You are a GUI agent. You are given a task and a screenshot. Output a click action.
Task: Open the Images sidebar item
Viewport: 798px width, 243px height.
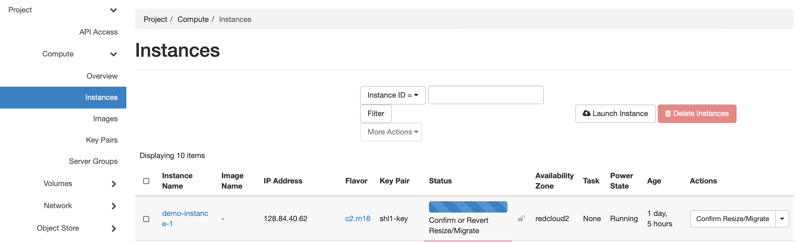105,119
